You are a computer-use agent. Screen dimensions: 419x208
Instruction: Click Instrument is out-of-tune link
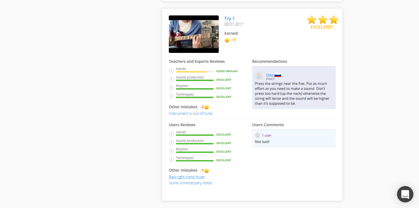click(191, 114)
